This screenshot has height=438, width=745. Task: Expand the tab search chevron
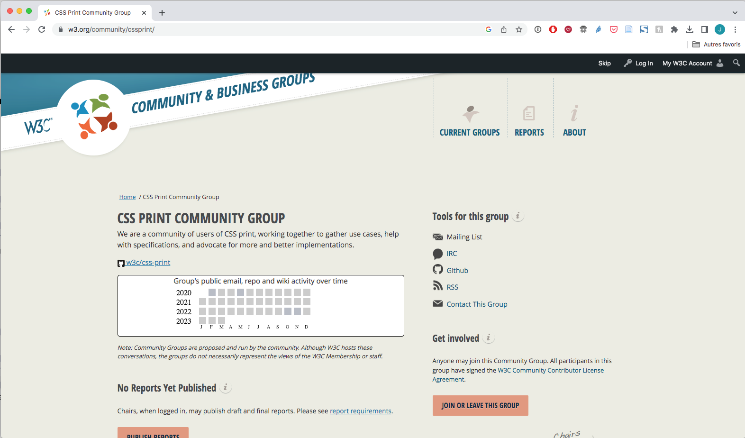pos(735,13)
